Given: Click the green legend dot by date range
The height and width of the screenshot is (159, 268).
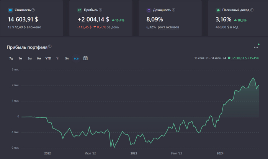Looking at the screenshot, I should (x=229, y=58).
